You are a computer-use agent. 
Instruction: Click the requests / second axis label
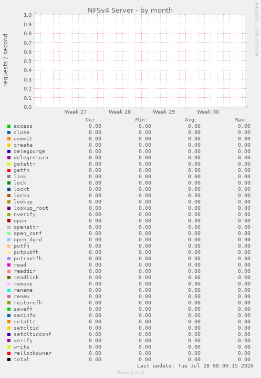point(5,60)
